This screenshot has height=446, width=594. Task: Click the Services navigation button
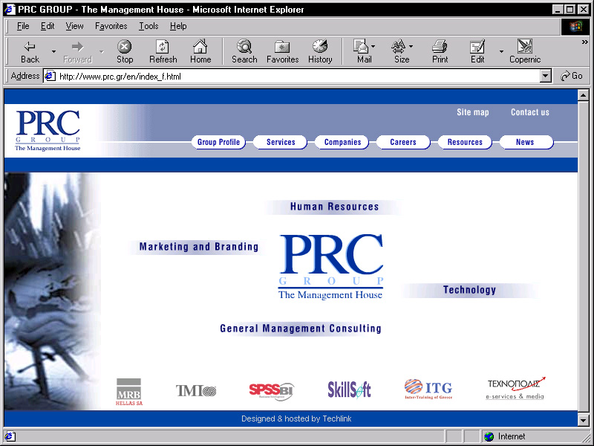(x=281, y=142)
